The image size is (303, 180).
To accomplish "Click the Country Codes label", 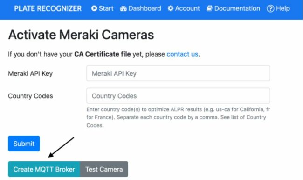I will coord(30,96).
